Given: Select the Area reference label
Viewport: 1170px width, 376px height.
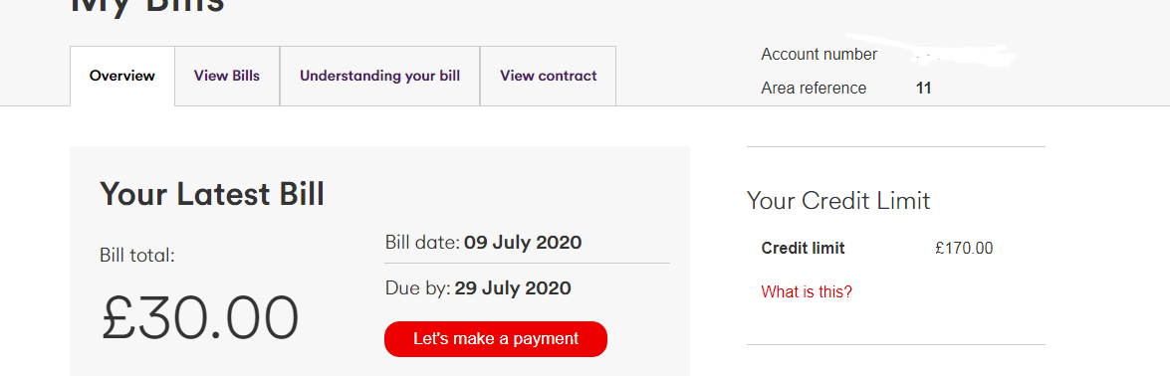Looking at the screenshot, I should click(815, 88).
